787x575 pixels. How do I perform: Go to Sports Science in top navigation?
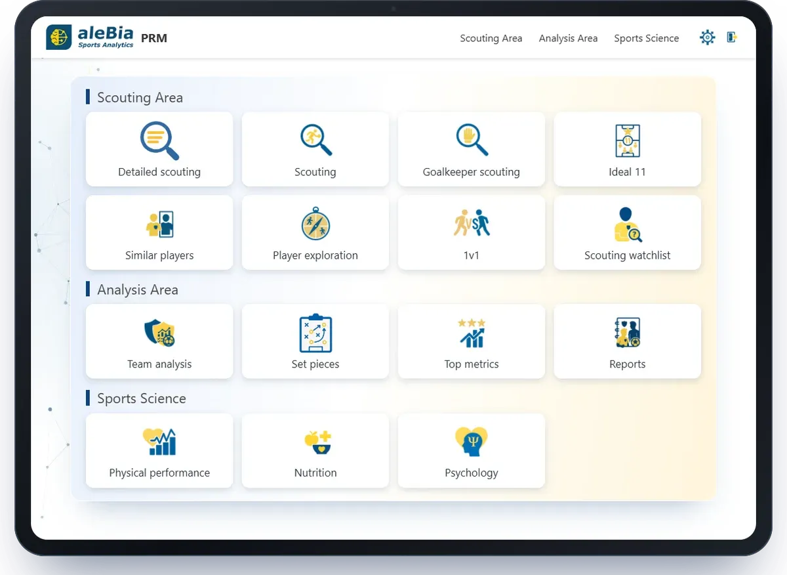click(647, 38)
